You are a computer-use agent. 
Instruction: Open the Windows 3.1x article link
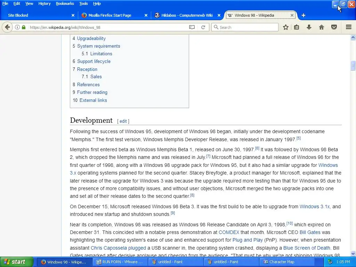click(315, 207)
